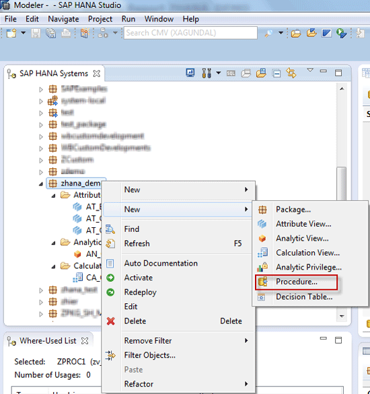Open the dropdown next to search magnifier

click(x=281, y=33)
